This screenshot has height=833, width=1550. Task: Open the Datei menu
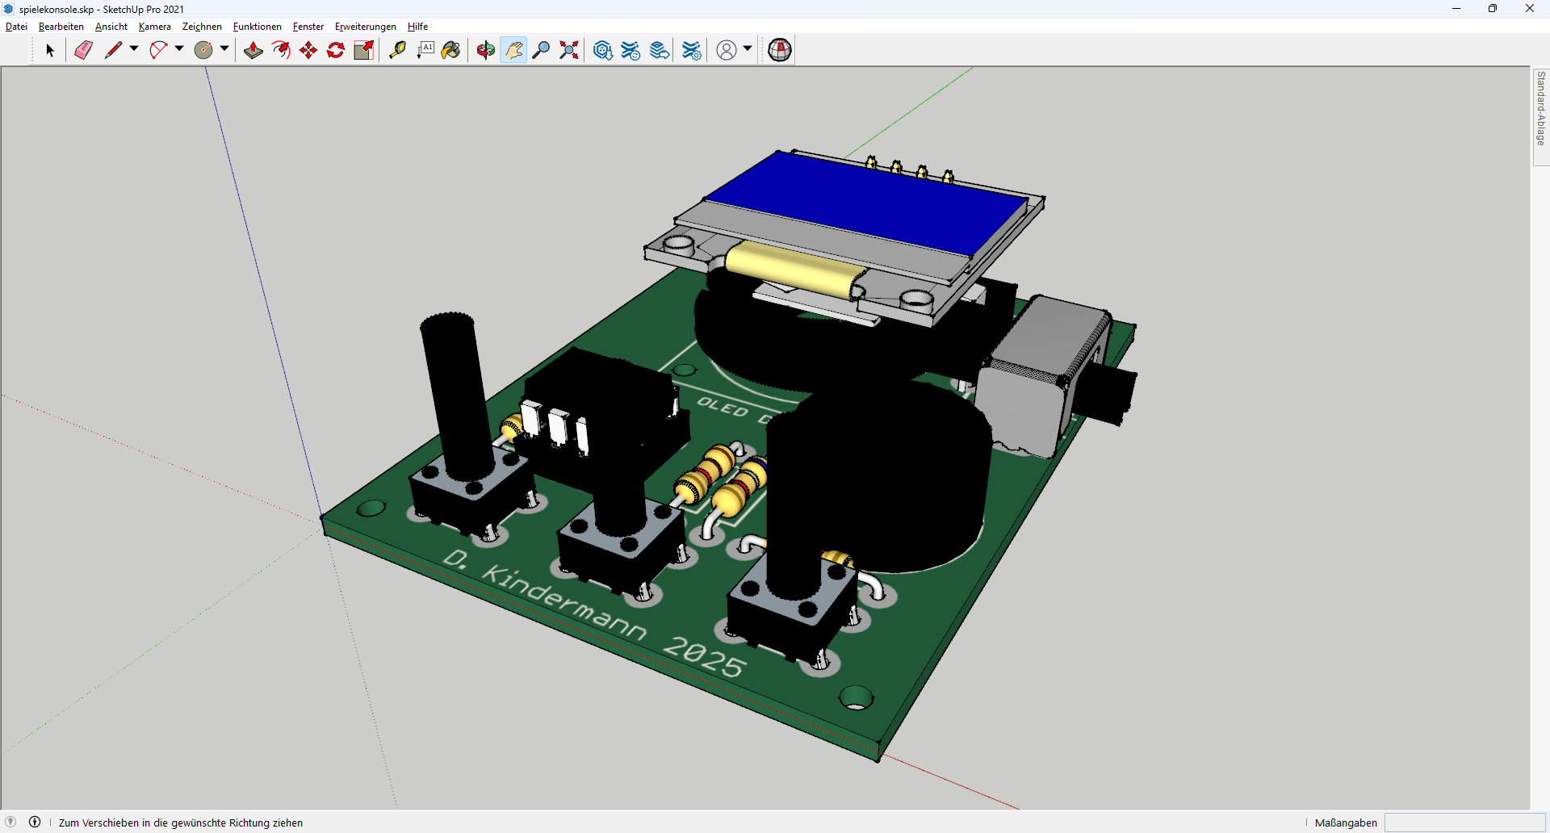click(16, 27)
